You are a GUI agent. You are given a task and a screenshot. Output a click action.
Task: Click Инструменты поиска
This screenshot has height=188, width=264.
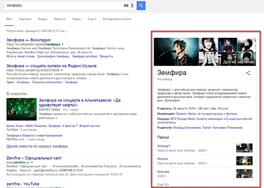117,19
